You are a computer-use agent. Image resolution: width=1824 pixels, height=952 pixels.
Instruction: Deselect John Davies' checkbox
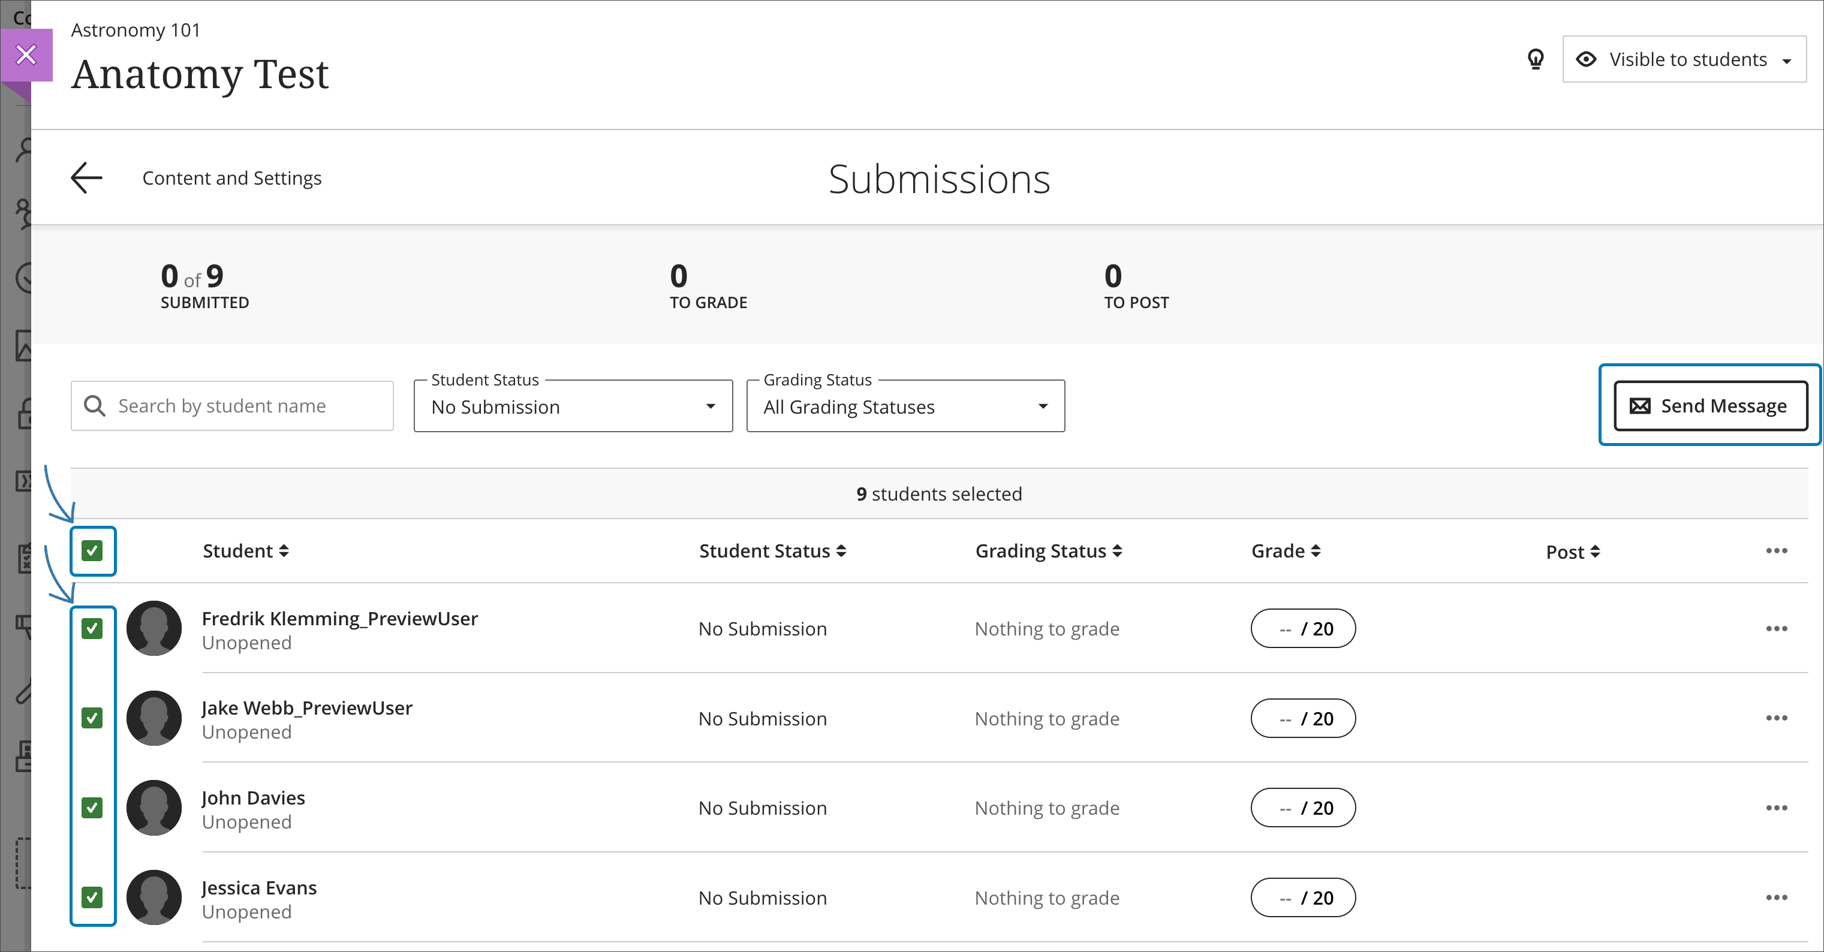(92, 808)
